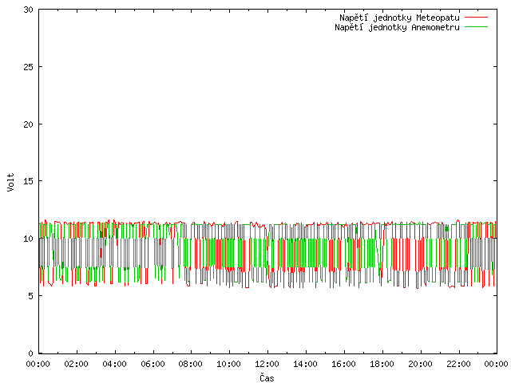
Task: Click the x-axis time label 22:00
Action: (x=458, y=364)
